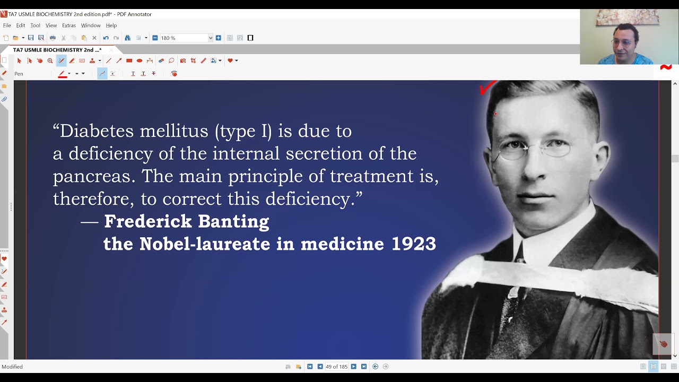679x382 pixels.
Task: Select the Pan hand tool
Action: [40, 60]
